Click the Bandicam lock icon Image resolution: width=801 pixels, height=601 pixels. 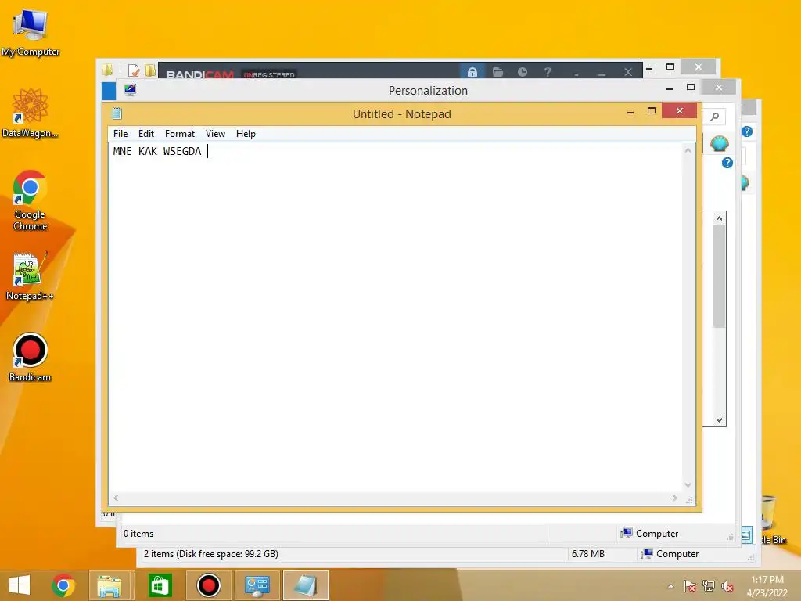[x=472, y=72]
